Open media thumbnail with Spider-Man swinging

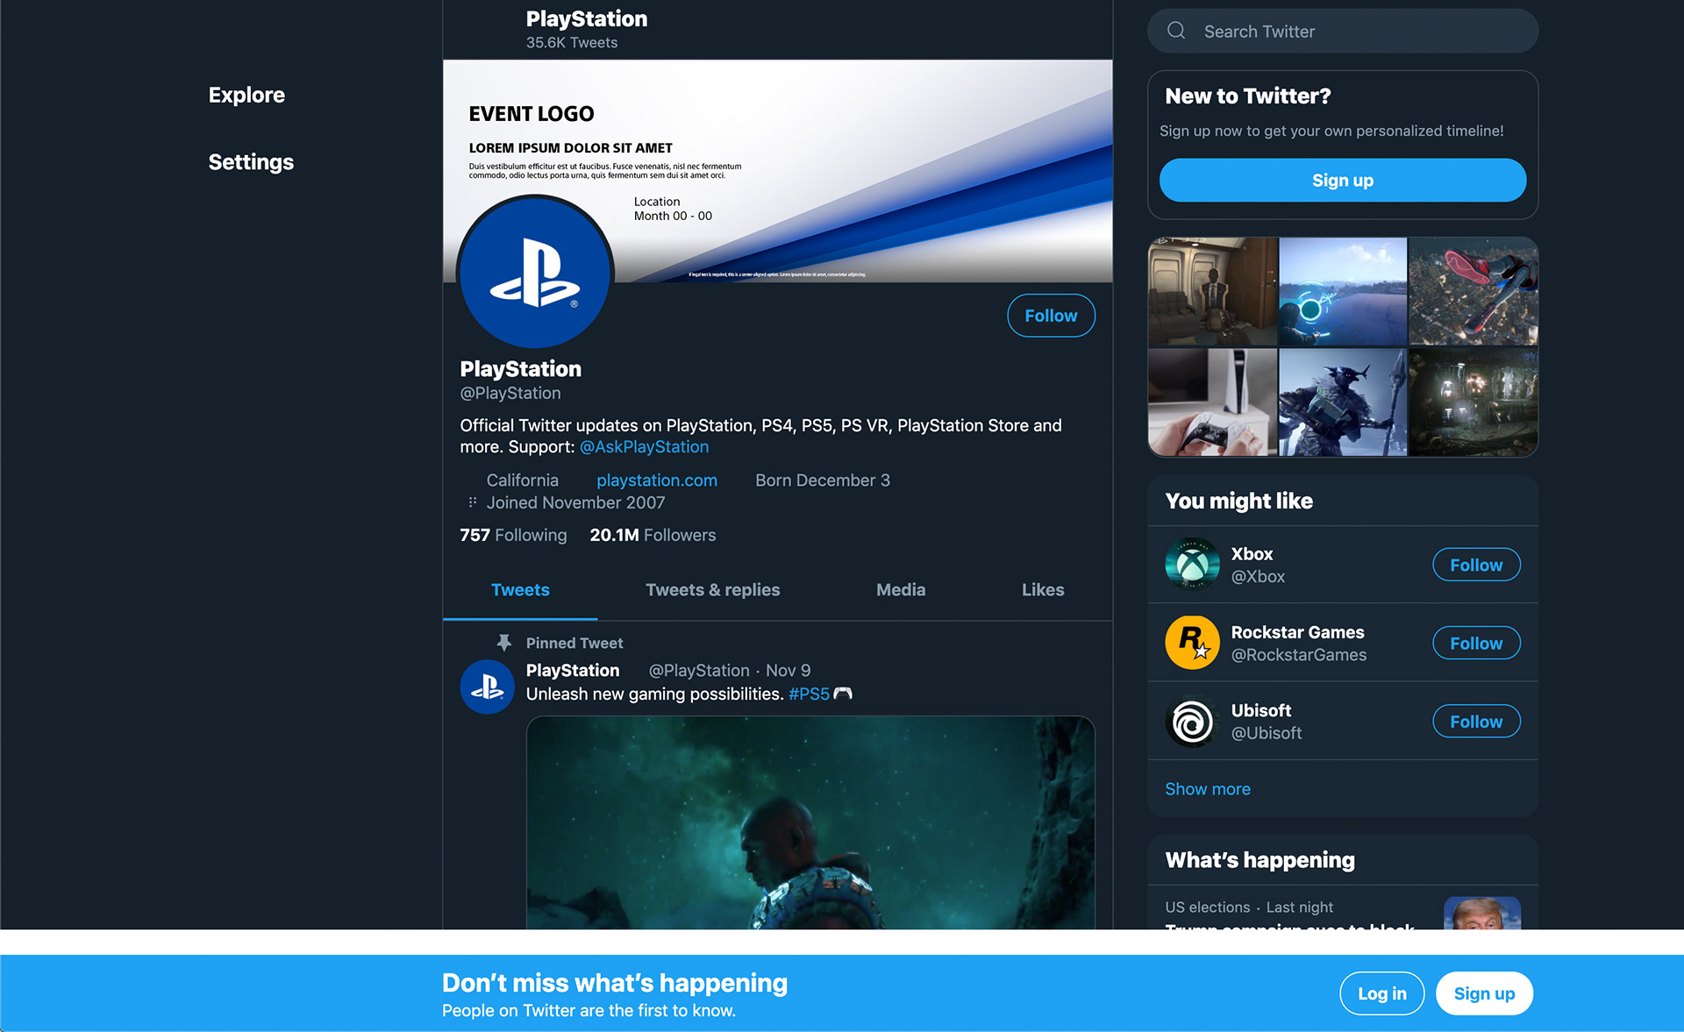1473,291
